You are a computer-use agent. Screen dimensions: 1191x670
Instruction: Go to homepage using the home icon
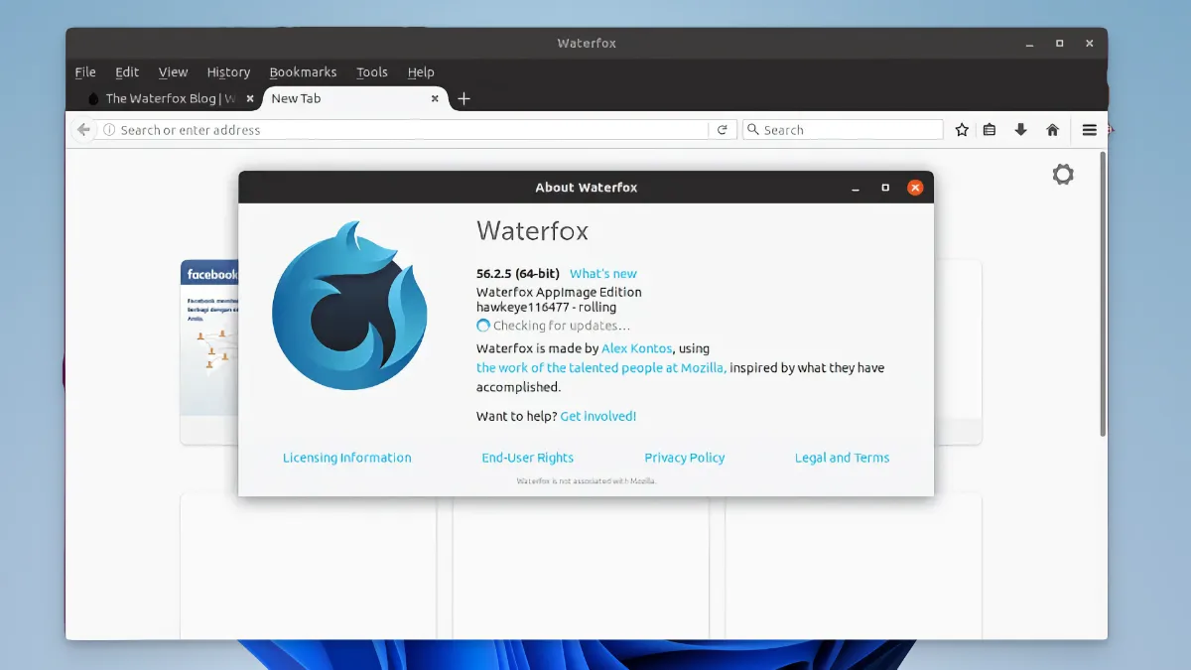[1052, 129]
